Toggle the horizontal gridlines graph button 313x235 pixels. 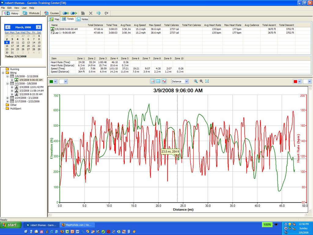tap(158, 81)
